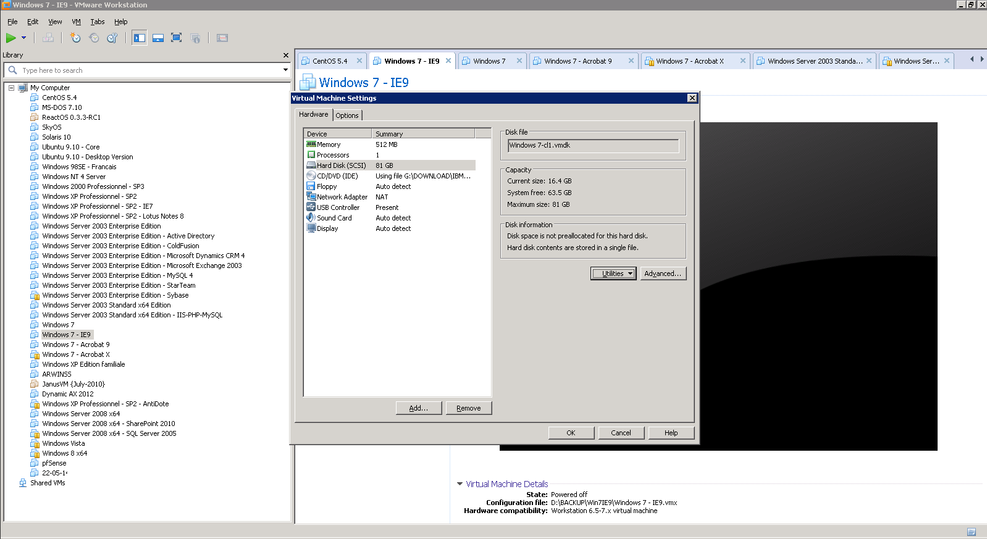Screen dimensions: 987x539
Task: Select Windows Vista in the library tree
Action: pos(63,443)
